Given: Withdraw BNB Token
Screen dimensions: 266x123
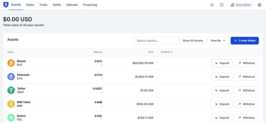Looking at the screenshot, I should pos(246,104).
